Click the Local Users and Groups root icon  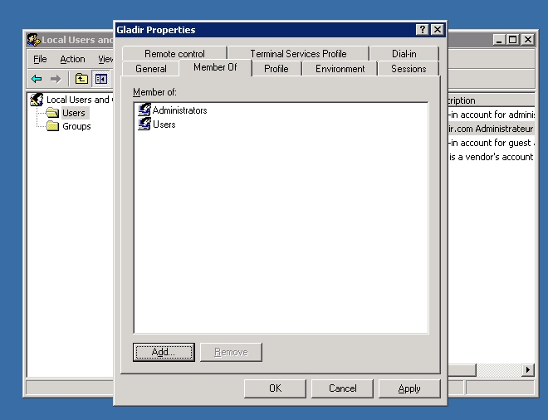click(37, 100)
